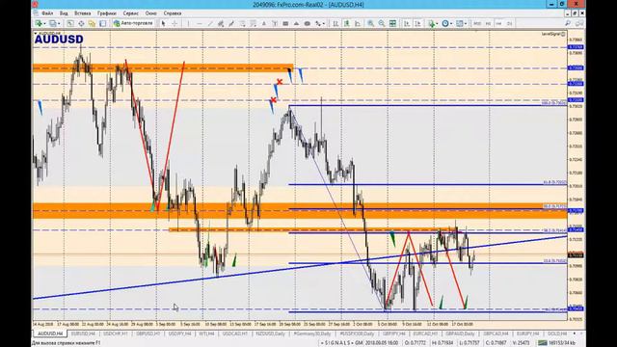Viewport: 617px width, 347px height.
Task: Open the Вид menu
Action: tap(64, 13)
